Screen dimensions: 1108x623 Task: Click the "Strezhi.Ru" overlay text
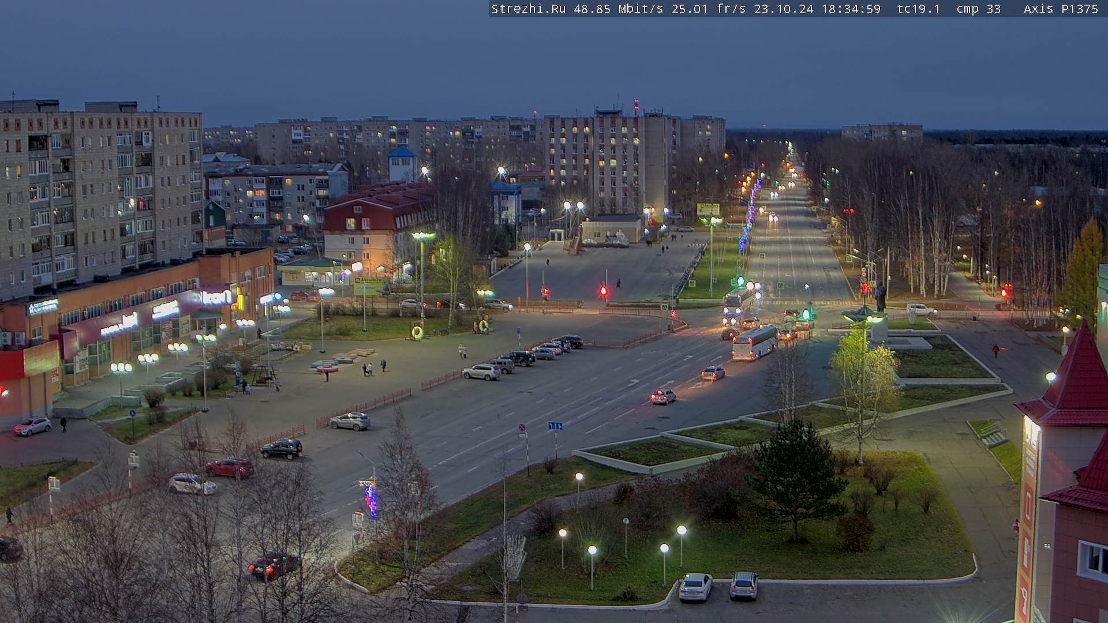[x=529, y=9]
